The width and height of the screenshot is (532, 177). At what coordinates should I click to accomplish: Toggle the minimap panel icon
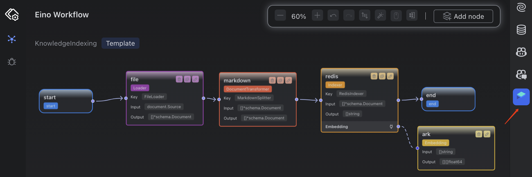(412, 15)
